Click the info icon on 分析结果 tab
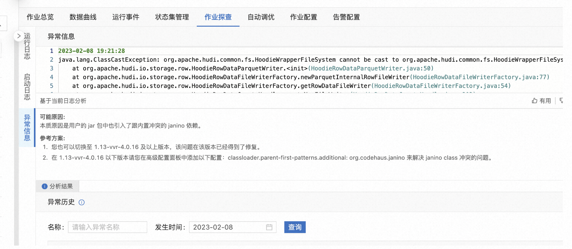Viewport: 572px width, 249px height. [45, 186]
